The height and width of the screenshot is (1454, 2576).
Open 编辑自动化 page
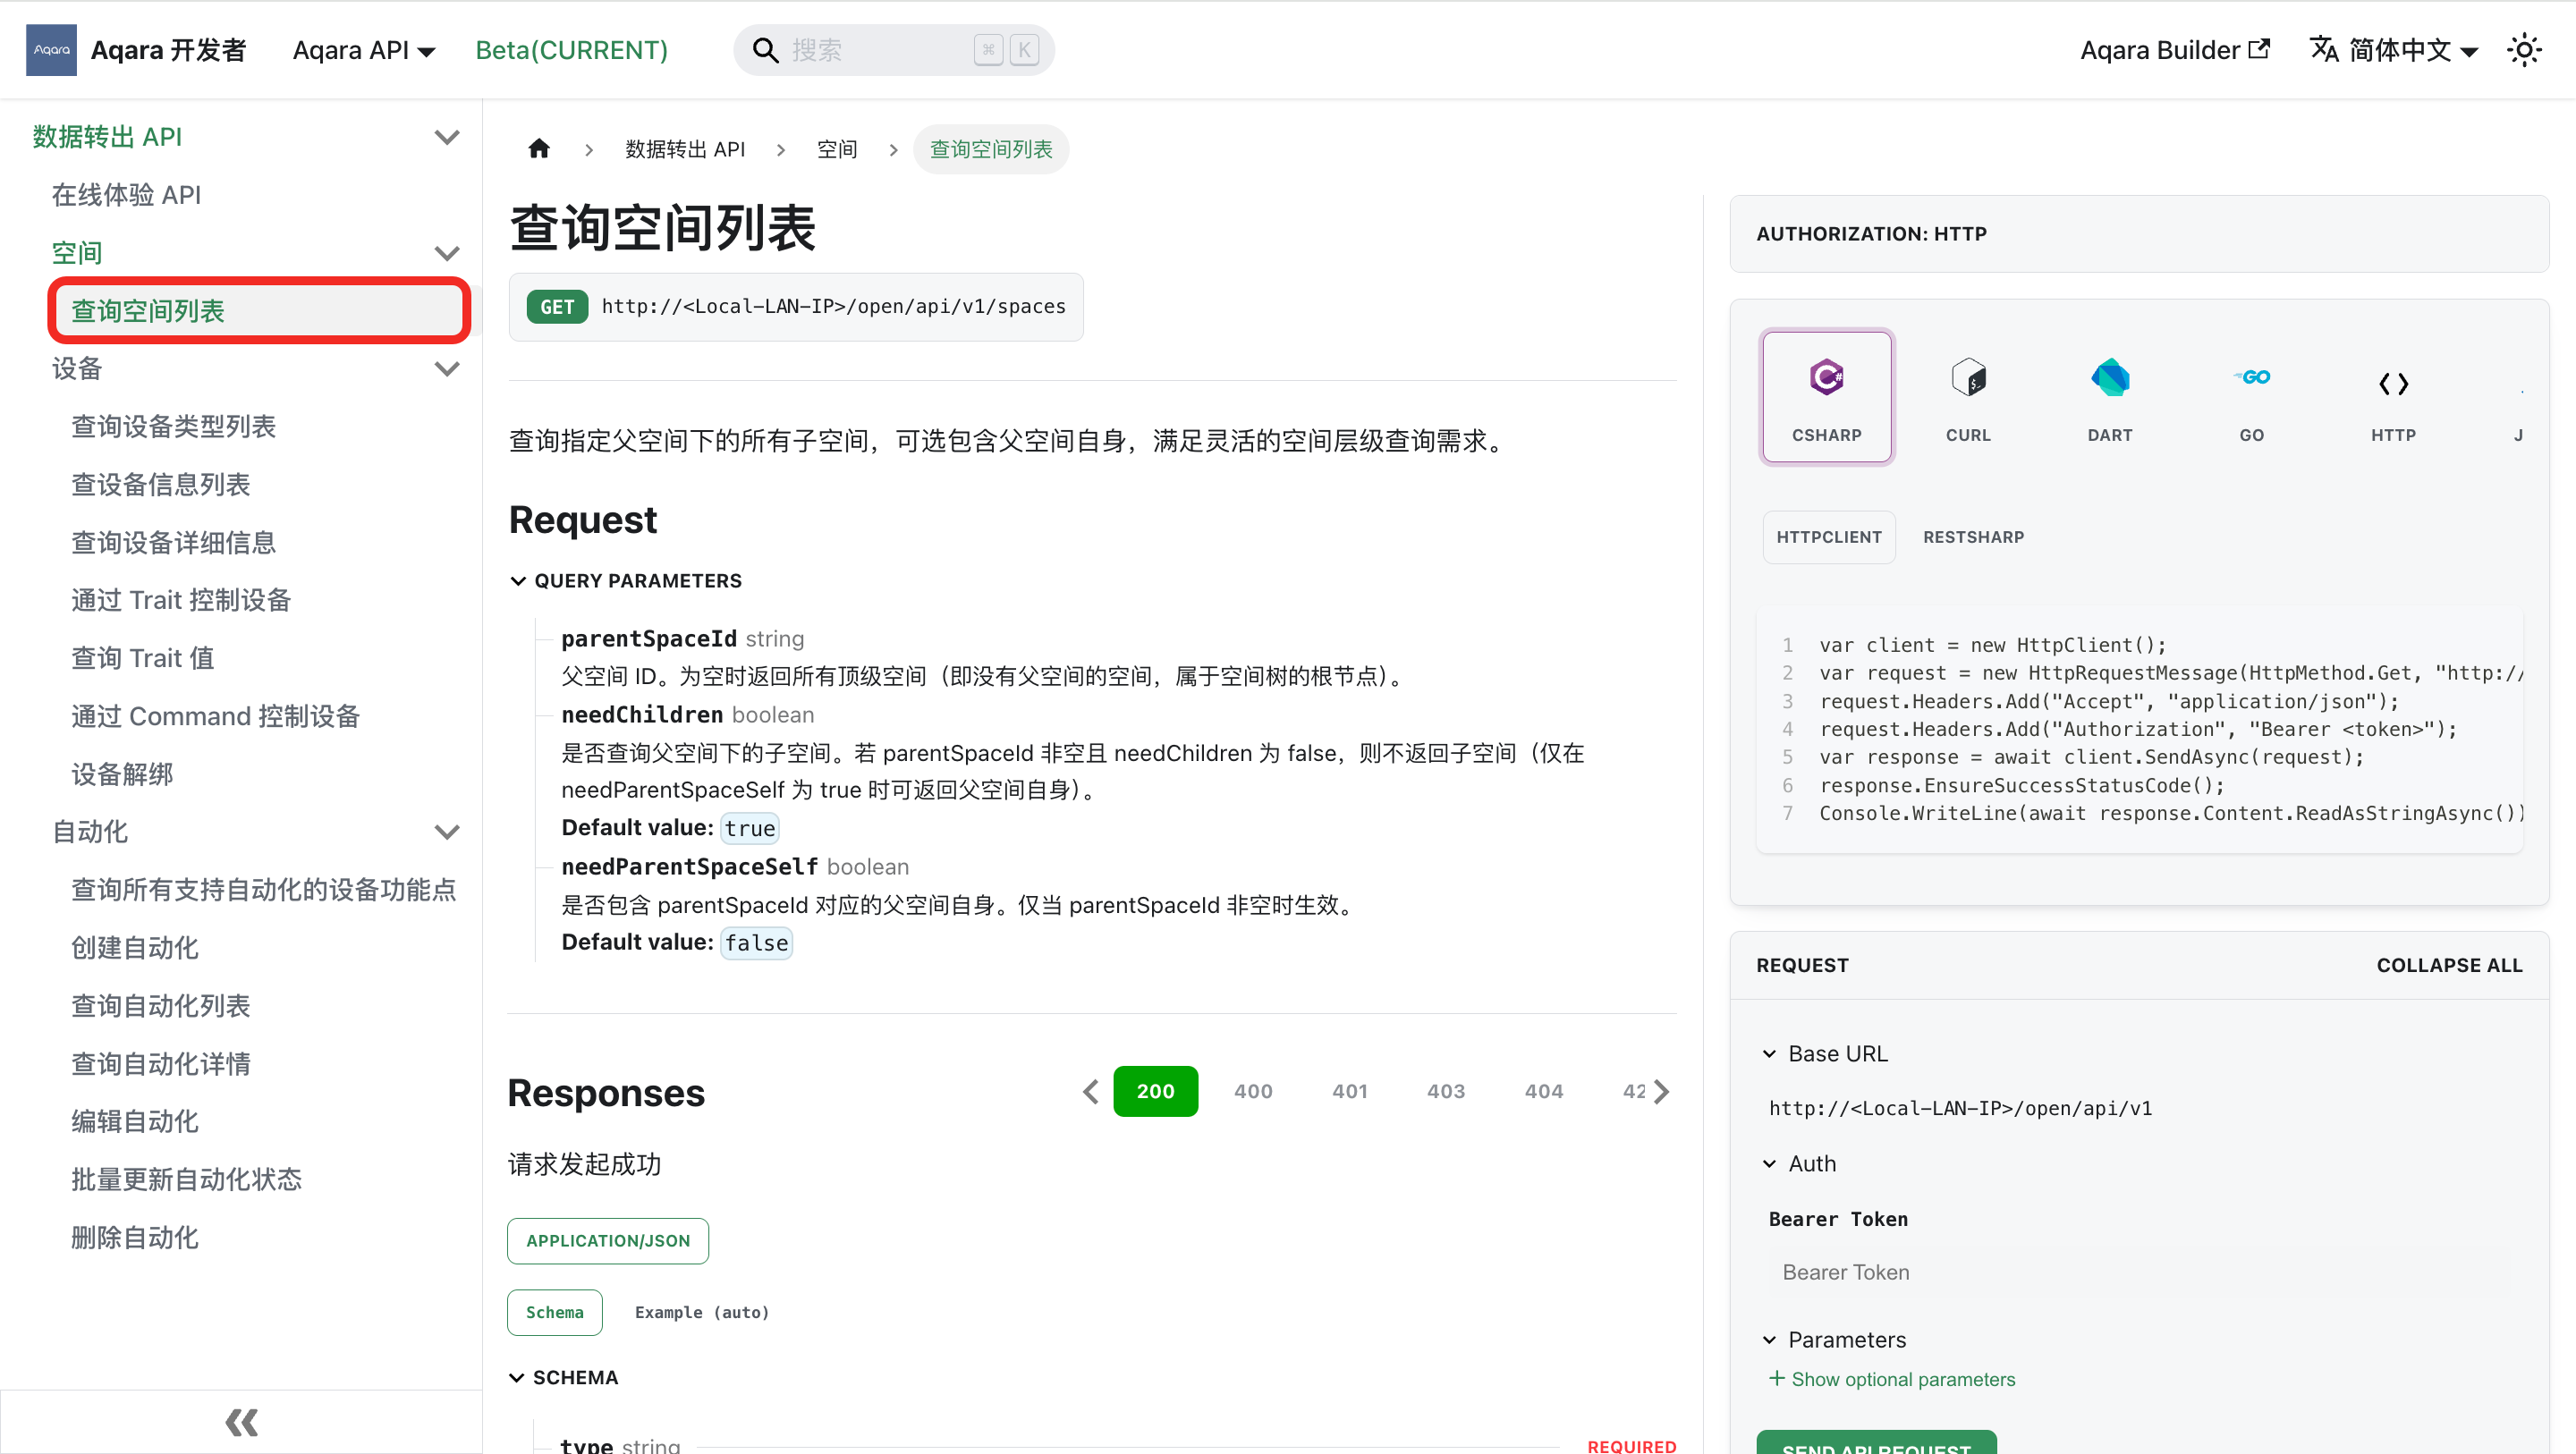[x=134, y=1122]
